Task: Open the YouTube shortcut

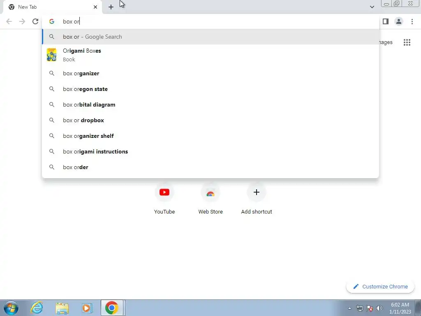Action: pos(164,199)
